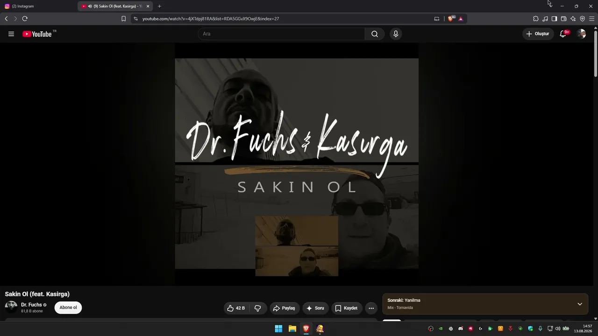Viewport: 598px width, 336px height.
Task: Open the Brave main menu
Action: pyautogui.click(x=592, y=19)
